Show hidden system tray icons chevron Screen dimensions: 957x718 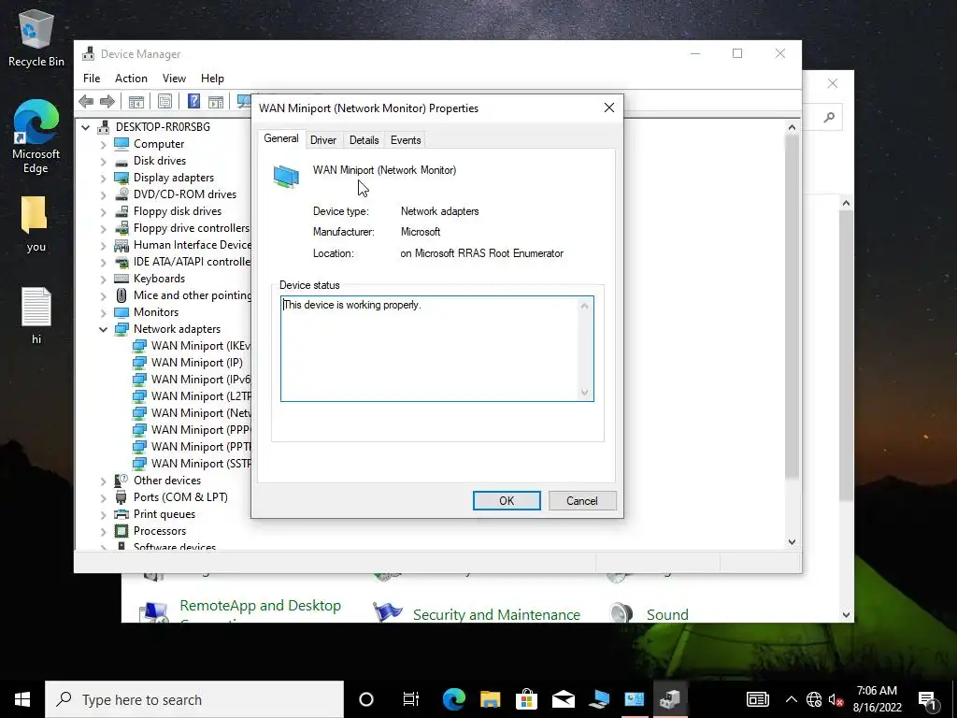(791, 699)
